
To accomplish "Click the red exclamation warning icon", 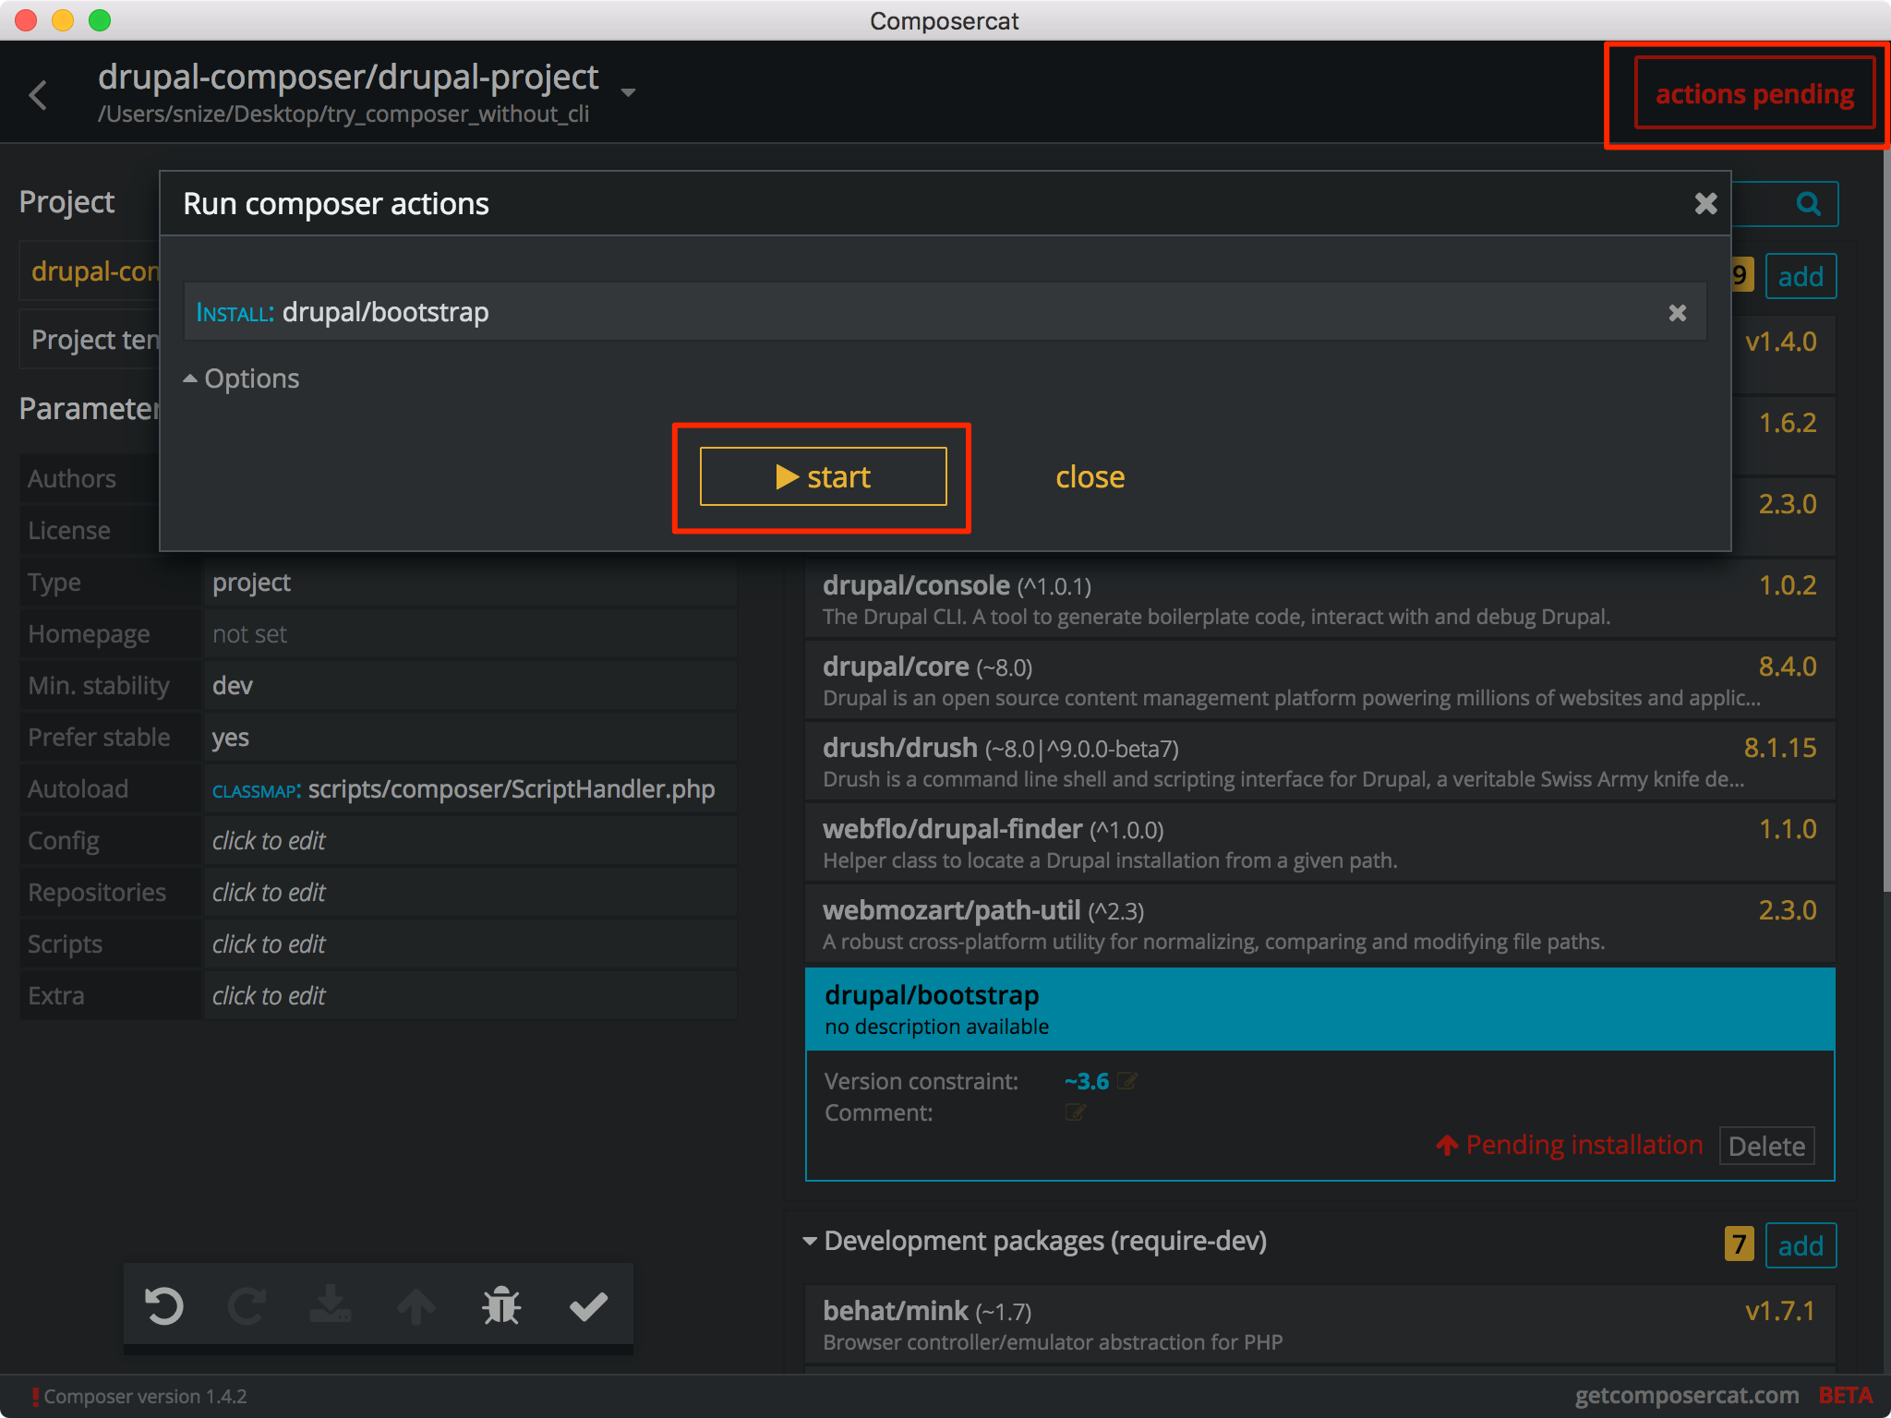I will (x=35, y=1397).
